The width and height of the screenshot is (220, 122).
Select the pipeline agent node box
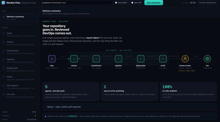[118, 59]
